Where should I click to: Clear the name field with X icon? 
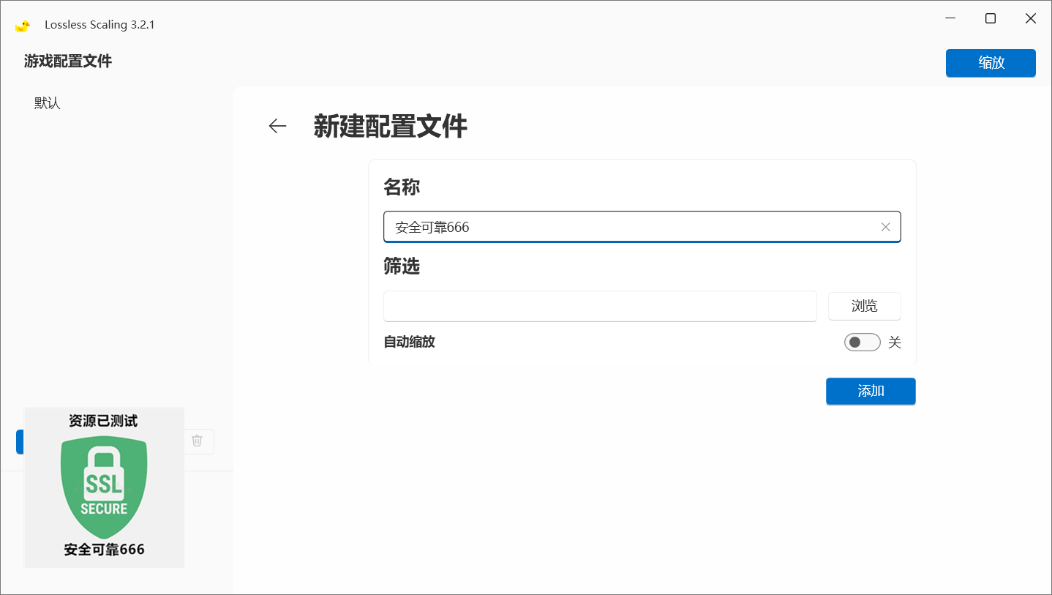pos(885,227)
